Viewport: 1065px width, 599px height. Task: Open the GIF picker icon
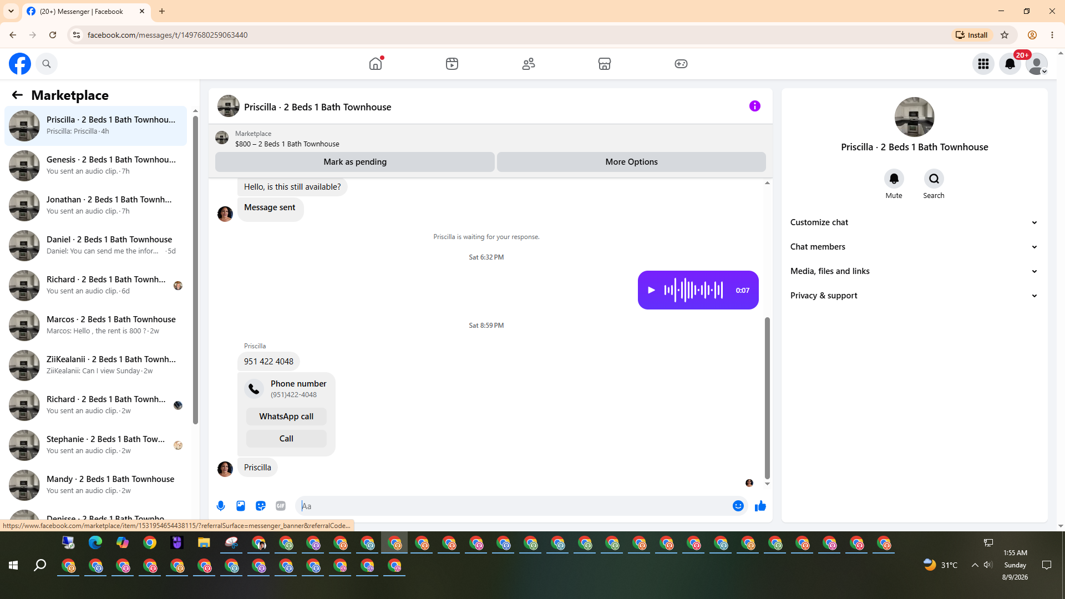[281, 506]
